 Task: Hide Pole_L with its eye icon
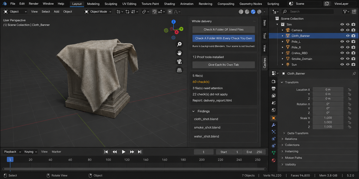click(342, 41)
